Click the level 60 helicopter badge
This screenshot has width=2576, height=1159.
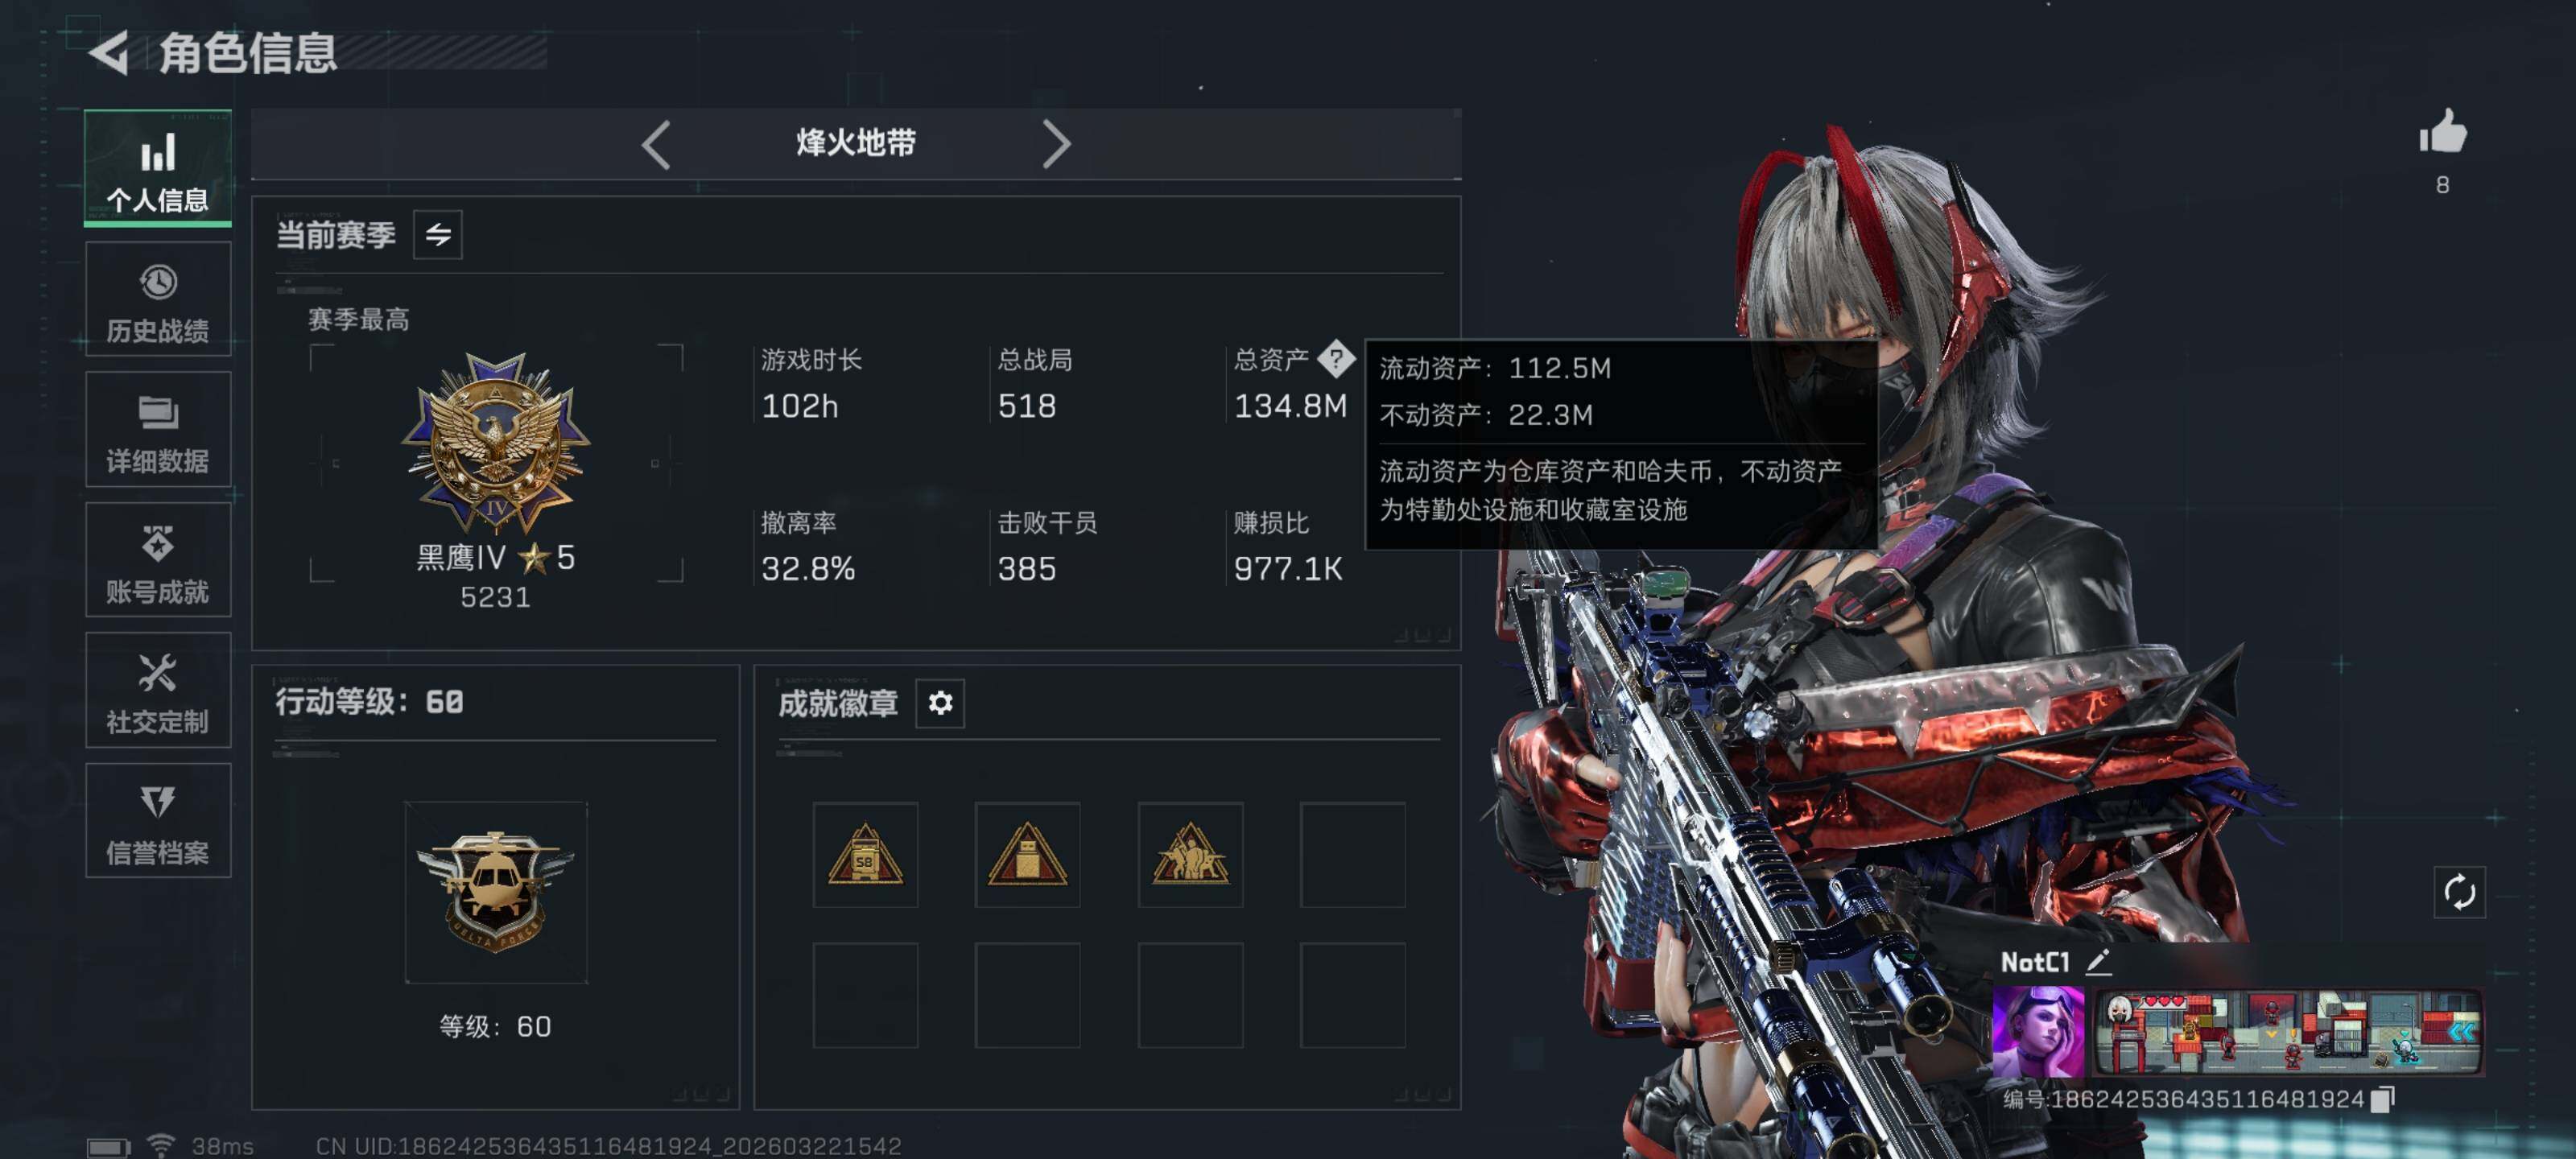point(496,892)
